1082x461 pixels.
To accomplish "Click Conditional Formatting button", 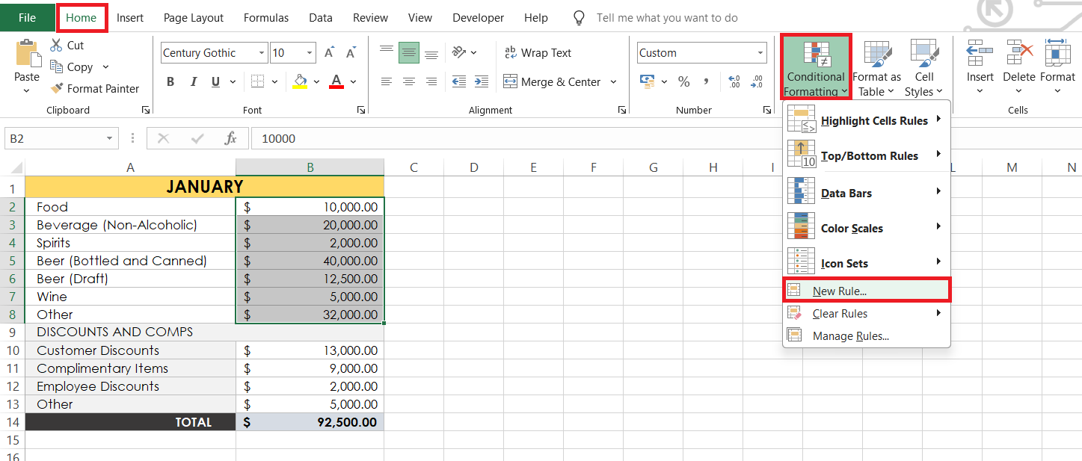I will (816, 69).
